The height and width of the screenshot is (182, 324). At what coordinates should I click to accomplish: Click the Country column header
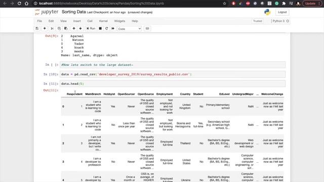(x=185, y=94)
